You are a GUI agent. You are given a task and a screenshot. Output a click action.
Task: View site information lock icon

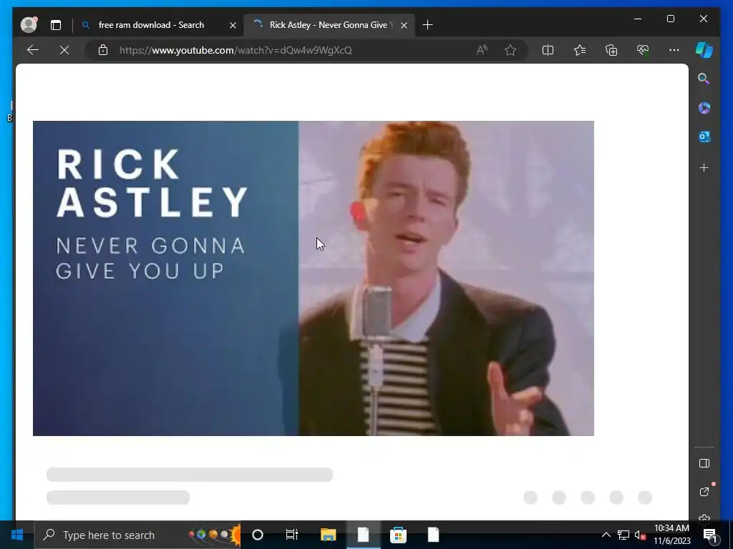tap(103, 50)
